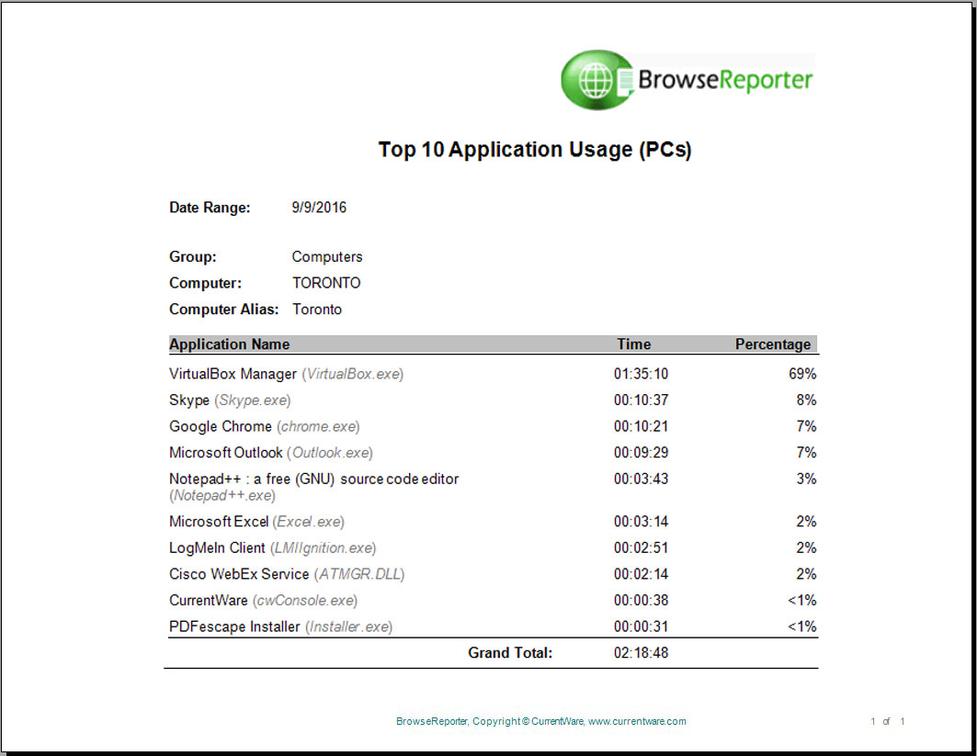
Task: Click the Skype application entry
Action: 230,401
